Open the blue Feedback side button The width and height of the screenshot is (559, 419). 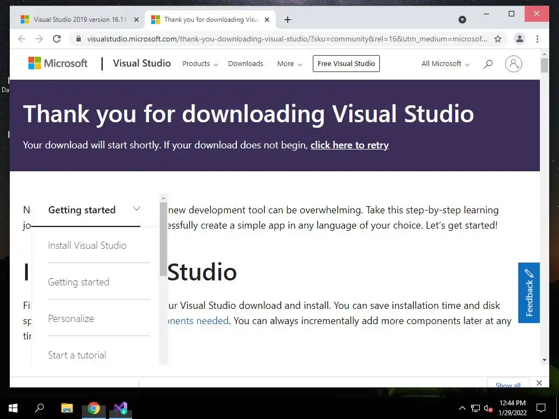(x=528, y=292)
